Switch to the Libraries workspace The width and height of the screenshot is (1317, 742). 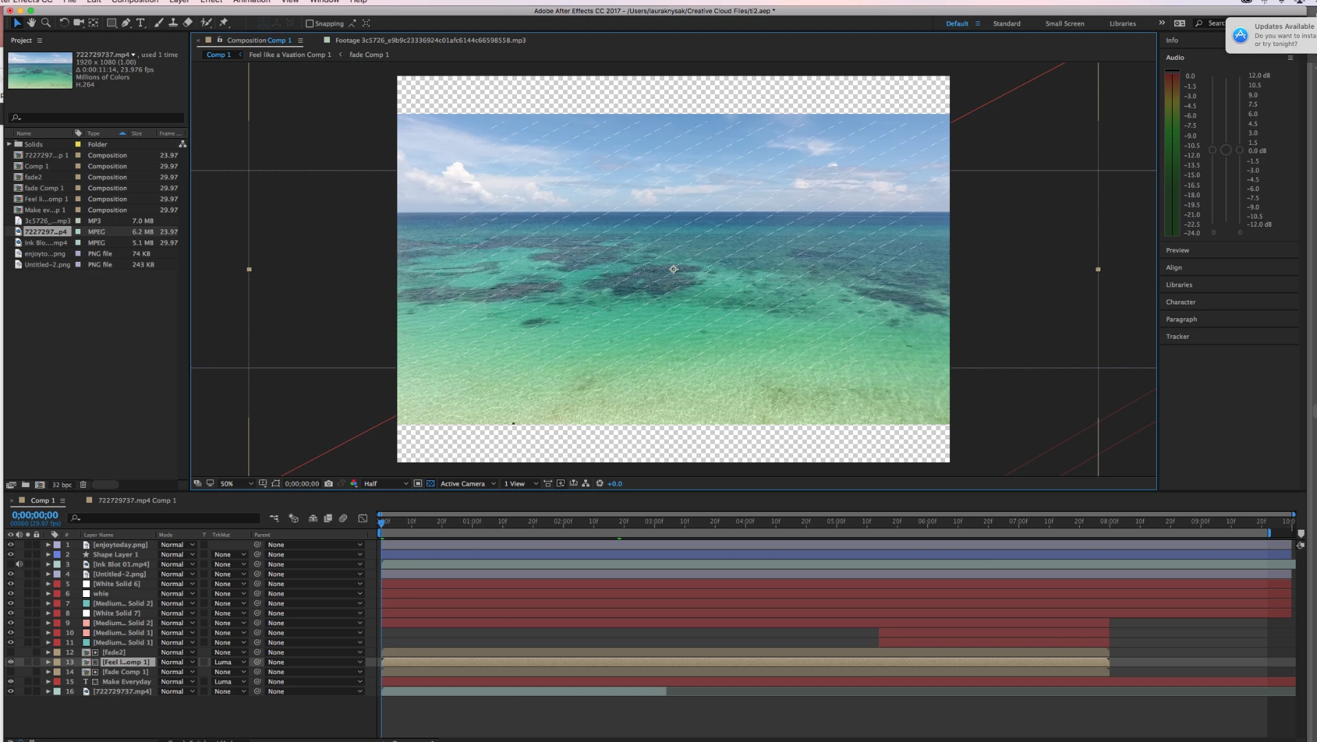click(x=1122, y=23)
